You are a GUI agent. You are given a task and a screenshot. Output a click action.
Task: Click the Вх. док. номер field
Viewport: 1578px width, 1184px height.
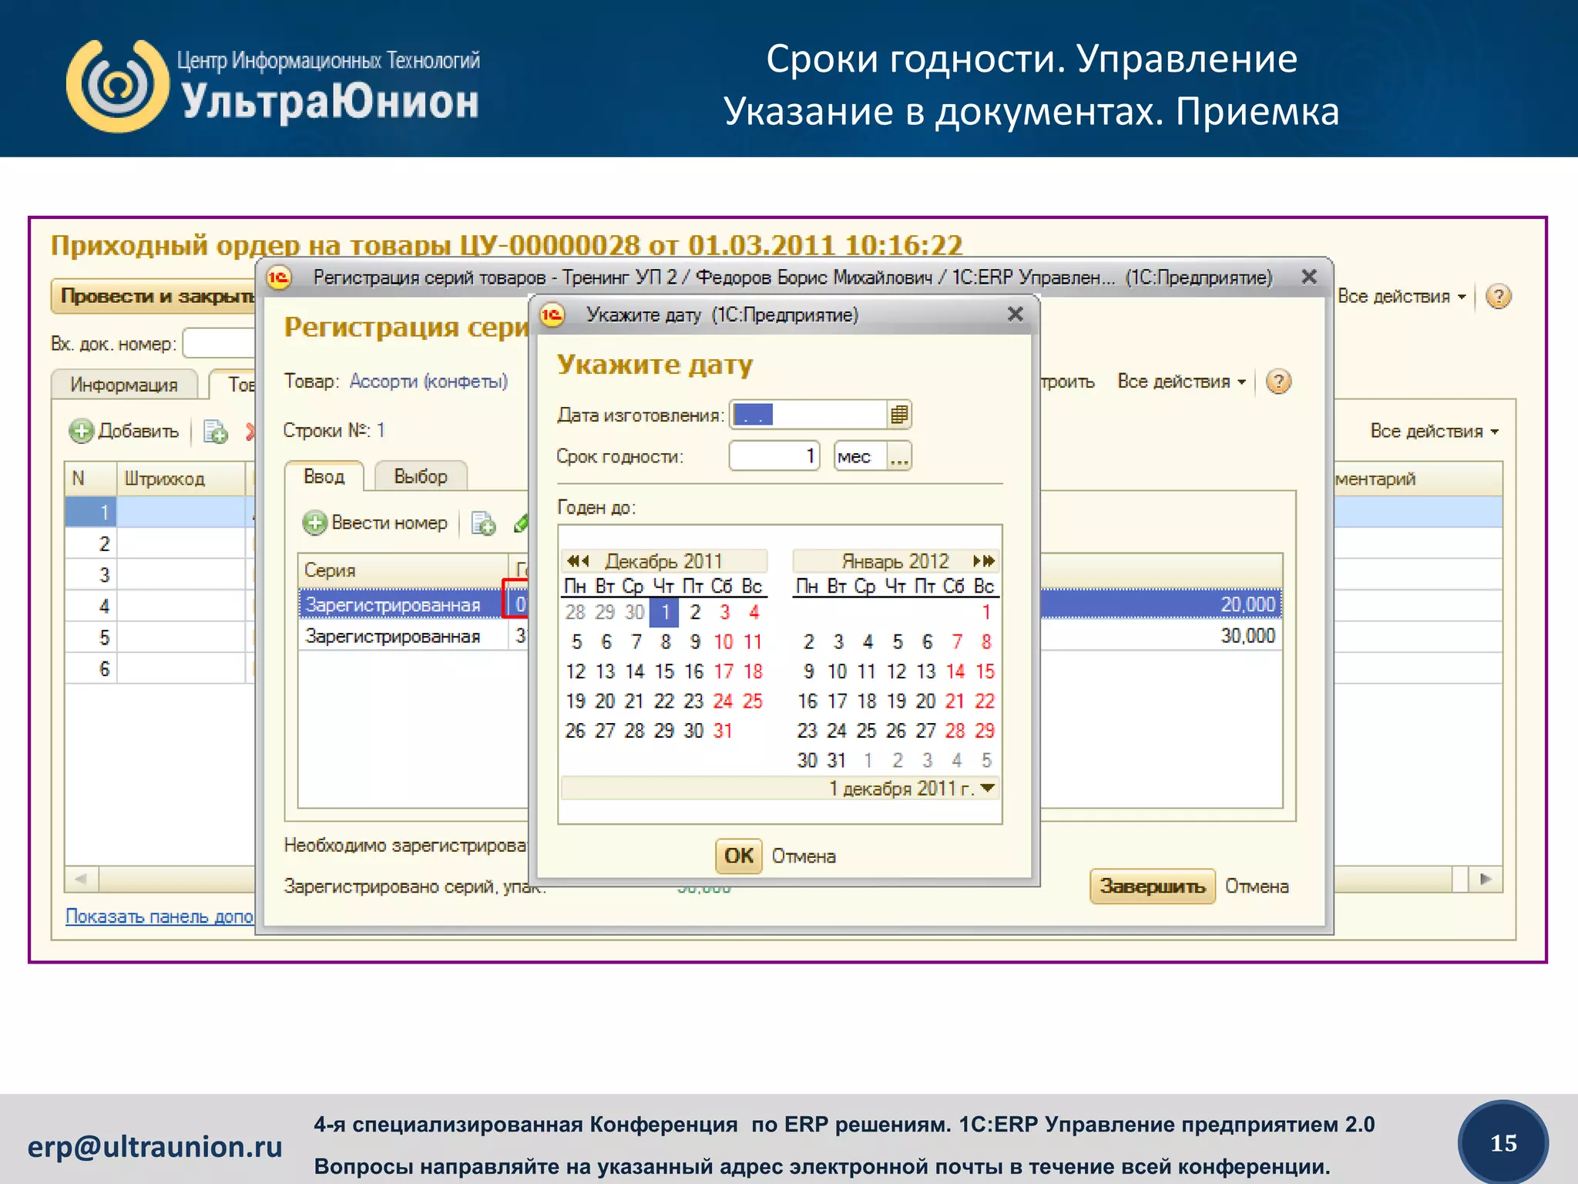[x=219, y=344]
